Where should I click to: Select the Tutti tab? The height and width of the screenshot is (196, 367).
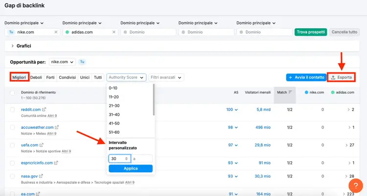(98, 77)
